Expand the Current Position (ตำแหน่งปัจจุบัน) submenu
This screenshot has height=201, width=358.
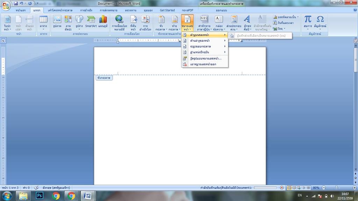point(205,52)
